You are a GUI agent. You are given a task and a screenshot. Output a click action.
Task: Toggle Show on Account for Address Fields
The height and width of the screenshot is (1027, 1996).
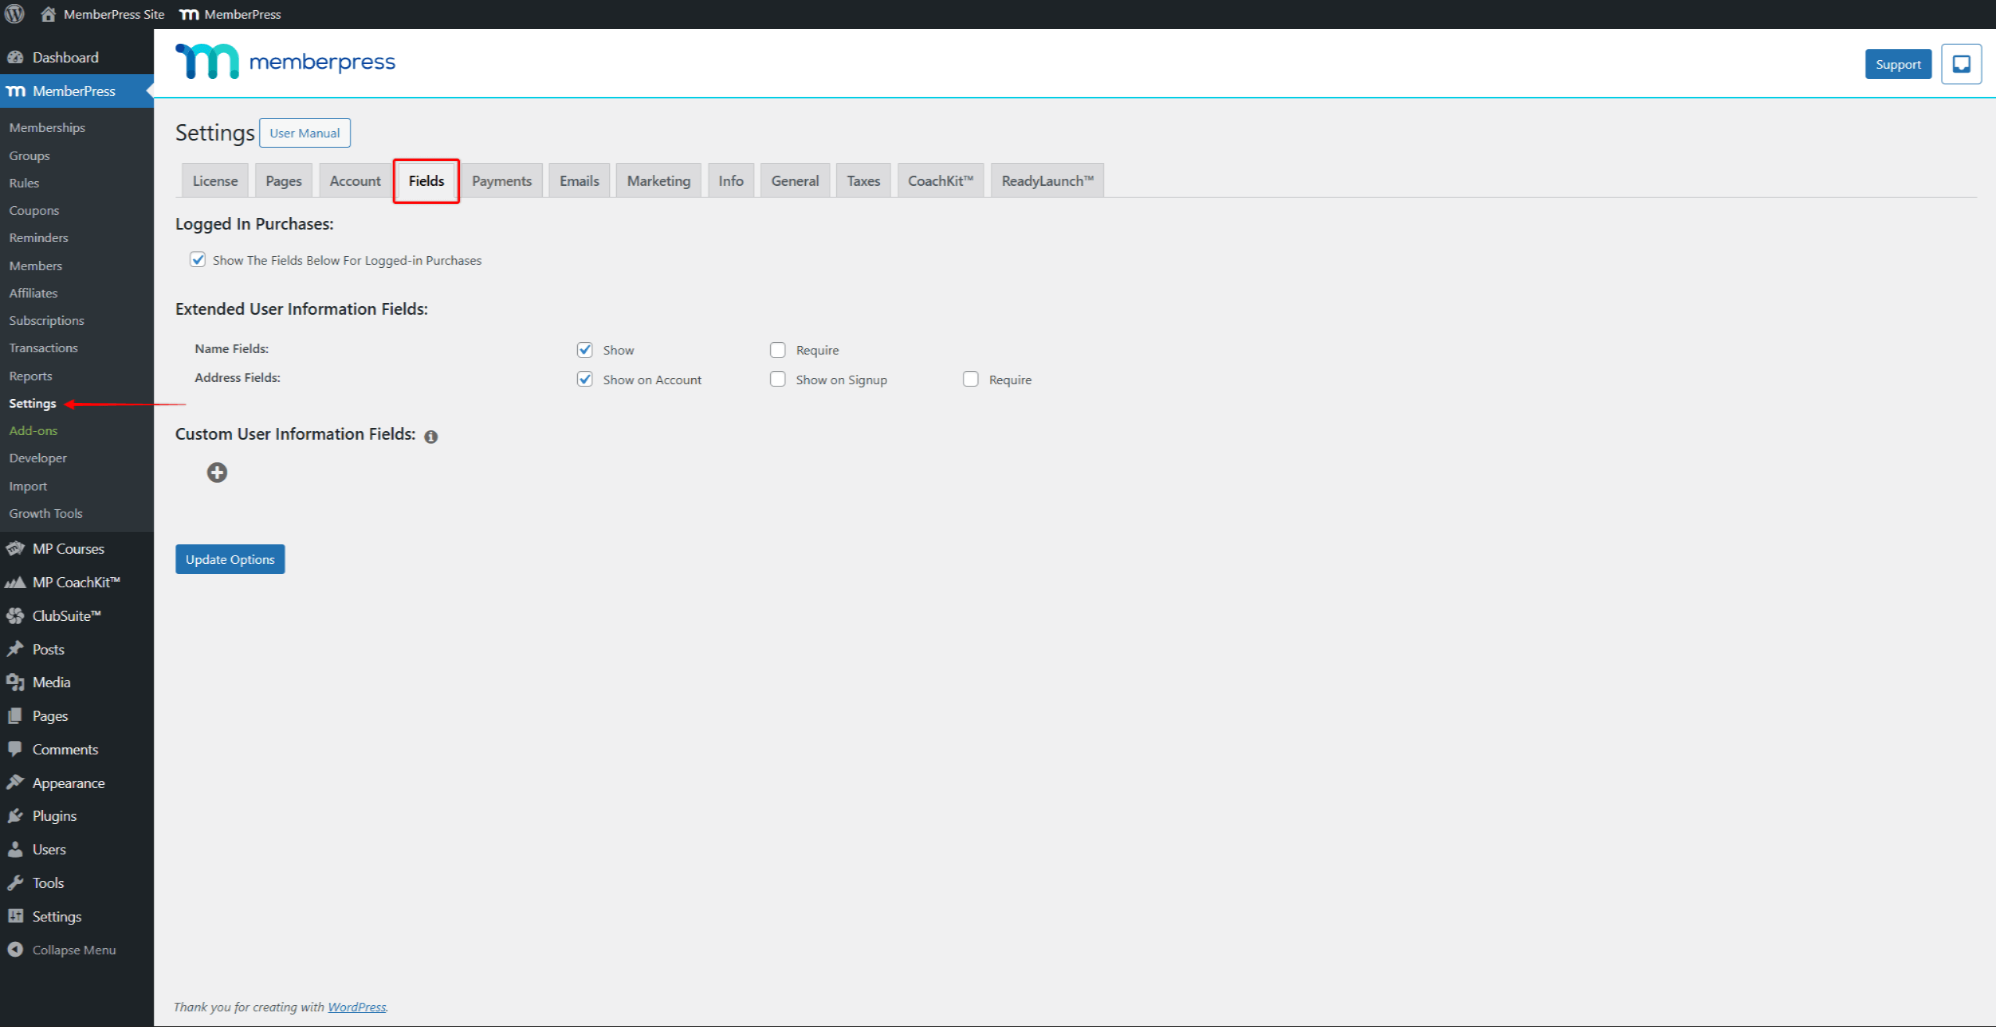click(585, 379)
